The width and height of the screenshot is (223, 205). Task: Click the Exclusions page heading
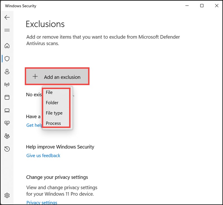point(45,24)
